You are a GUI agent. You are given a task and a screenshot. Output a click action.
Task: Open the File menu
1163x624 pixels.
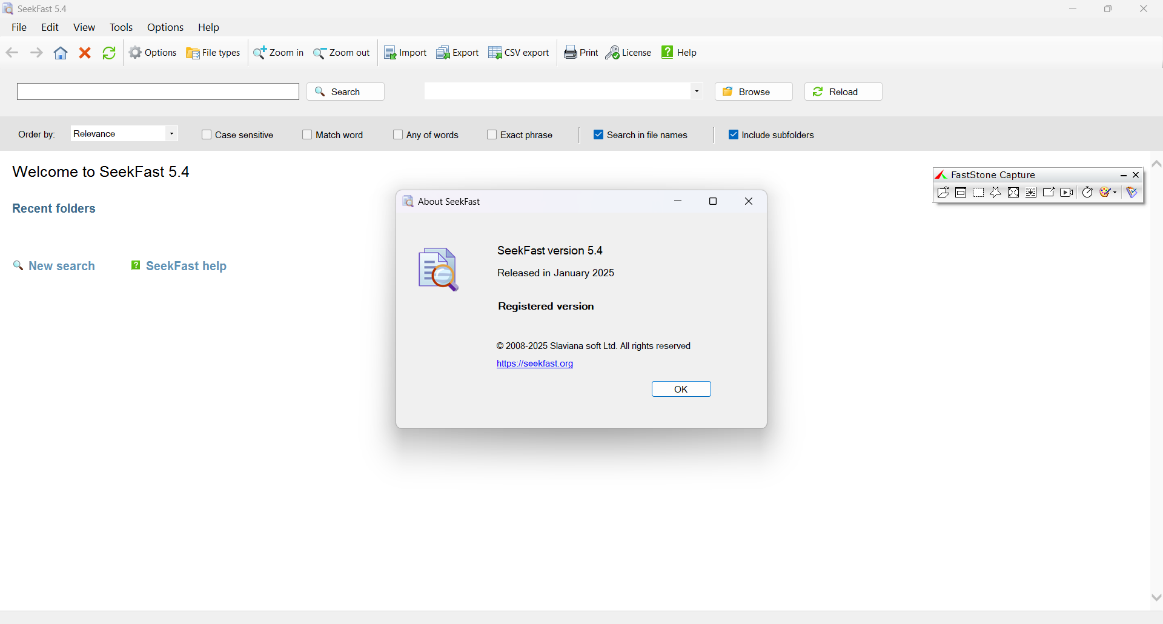(x=19, y=27)
